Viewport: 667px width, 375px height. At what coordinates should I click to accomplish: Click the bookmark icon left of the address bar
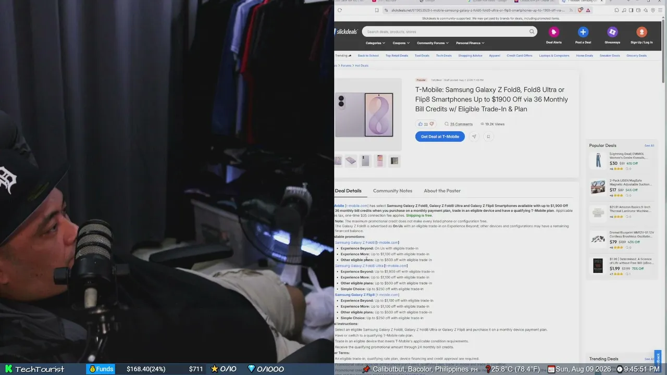tap(377, 10)
